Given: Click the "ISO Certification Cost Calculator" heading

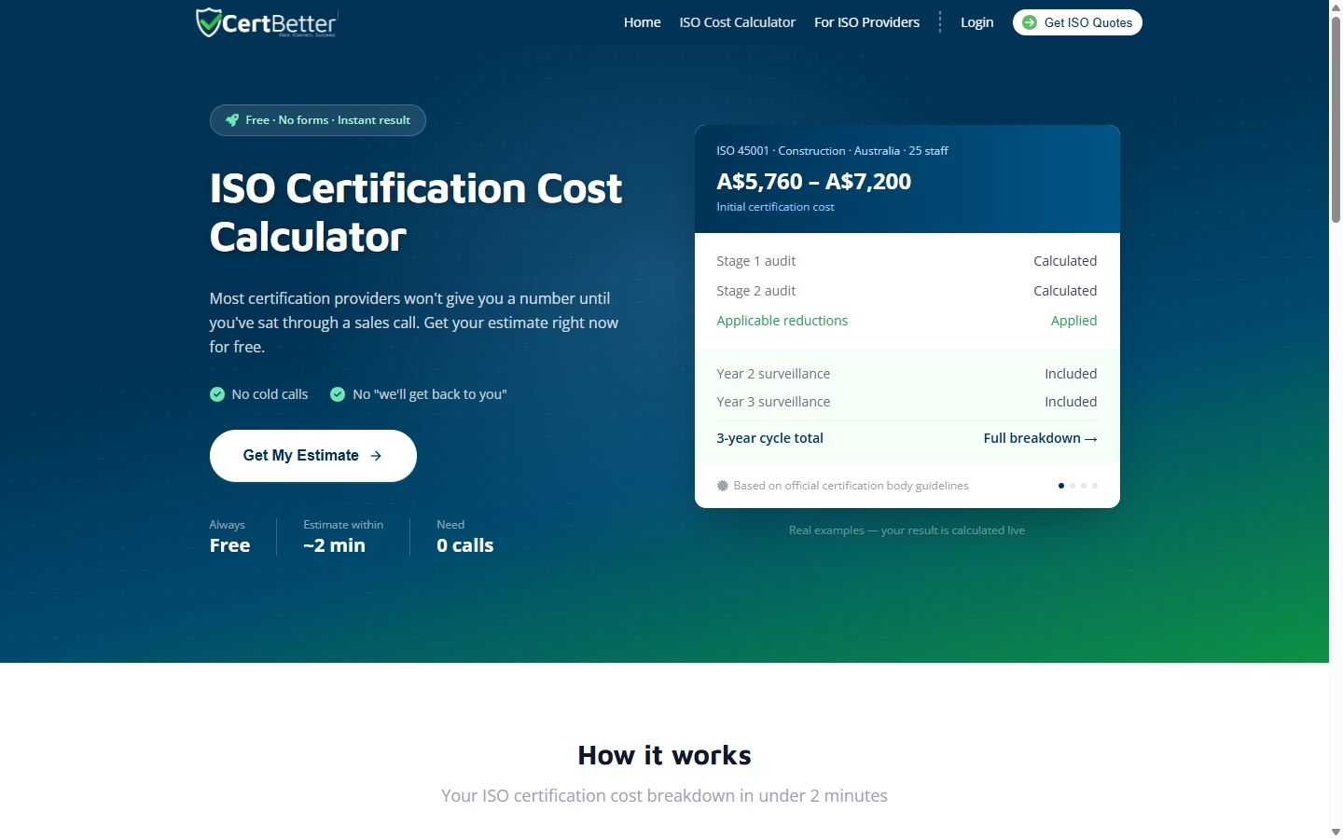Looking at the screenshot, I should [416, 213].
